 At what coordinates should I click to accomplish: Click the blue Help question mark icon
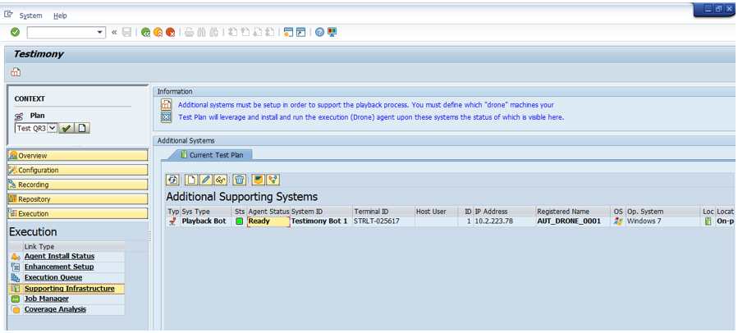[x=320, y=33]
